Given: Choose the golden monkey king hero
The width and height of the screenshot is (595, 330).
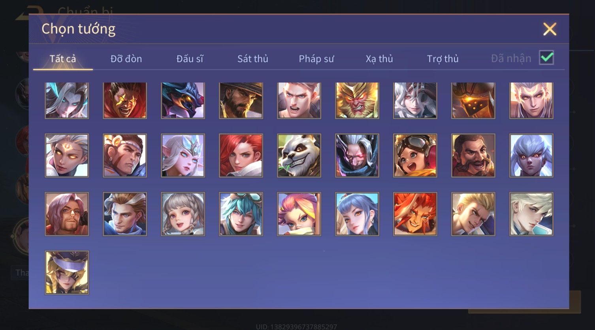Looking at the screenshot, I should pos(357,101).
